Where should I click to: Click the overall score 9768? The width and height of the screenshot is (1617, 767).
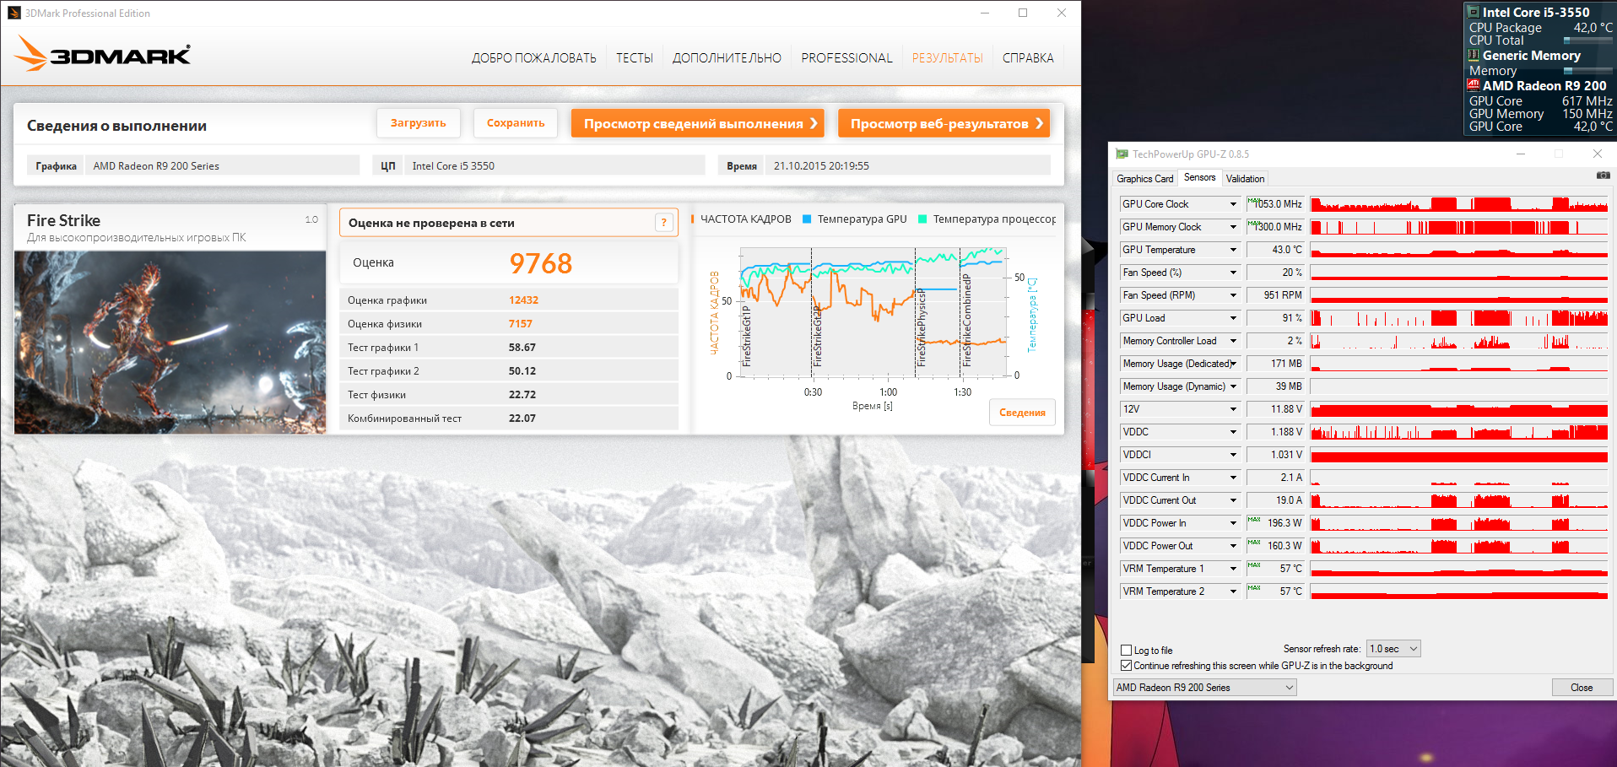[541, 263]
